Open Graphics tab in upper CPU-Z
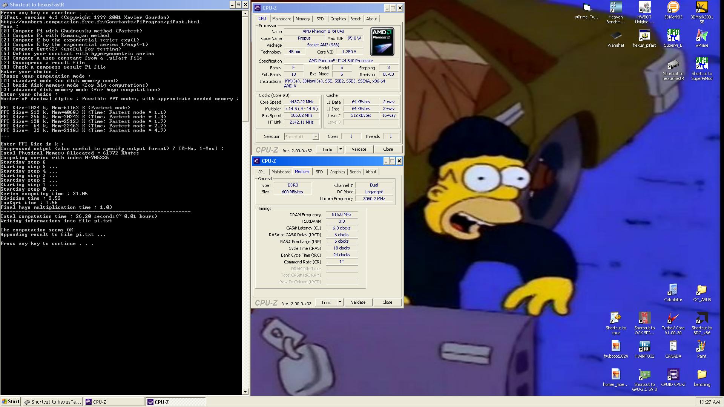Viewport: 724px width, 407px height. [x=338, y=19]
